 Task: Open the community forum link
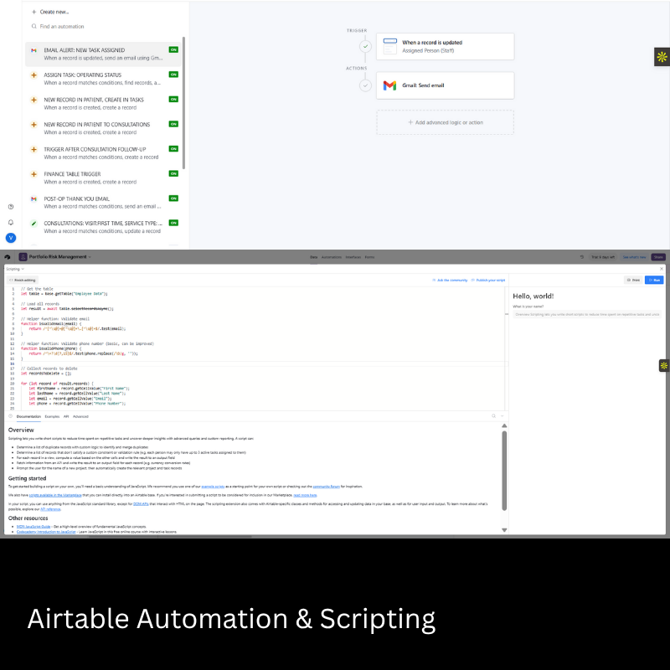pyautogui.click(x=326, y=487)
